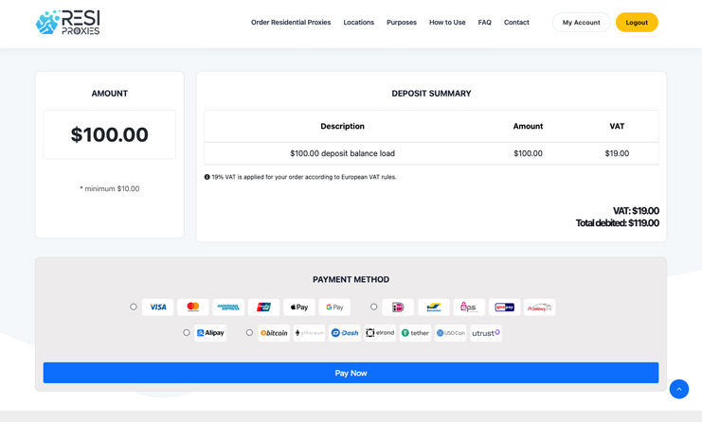The image size is (702, 422).
Task: Choose the iDEAL bank transfer radio button
Action: [x=374, y=307]
